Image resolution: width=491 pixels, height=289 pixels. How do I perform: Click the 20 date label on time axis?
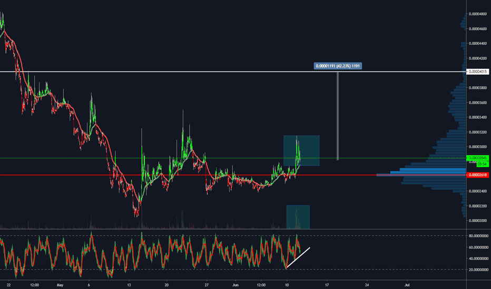tap(166, 285)
